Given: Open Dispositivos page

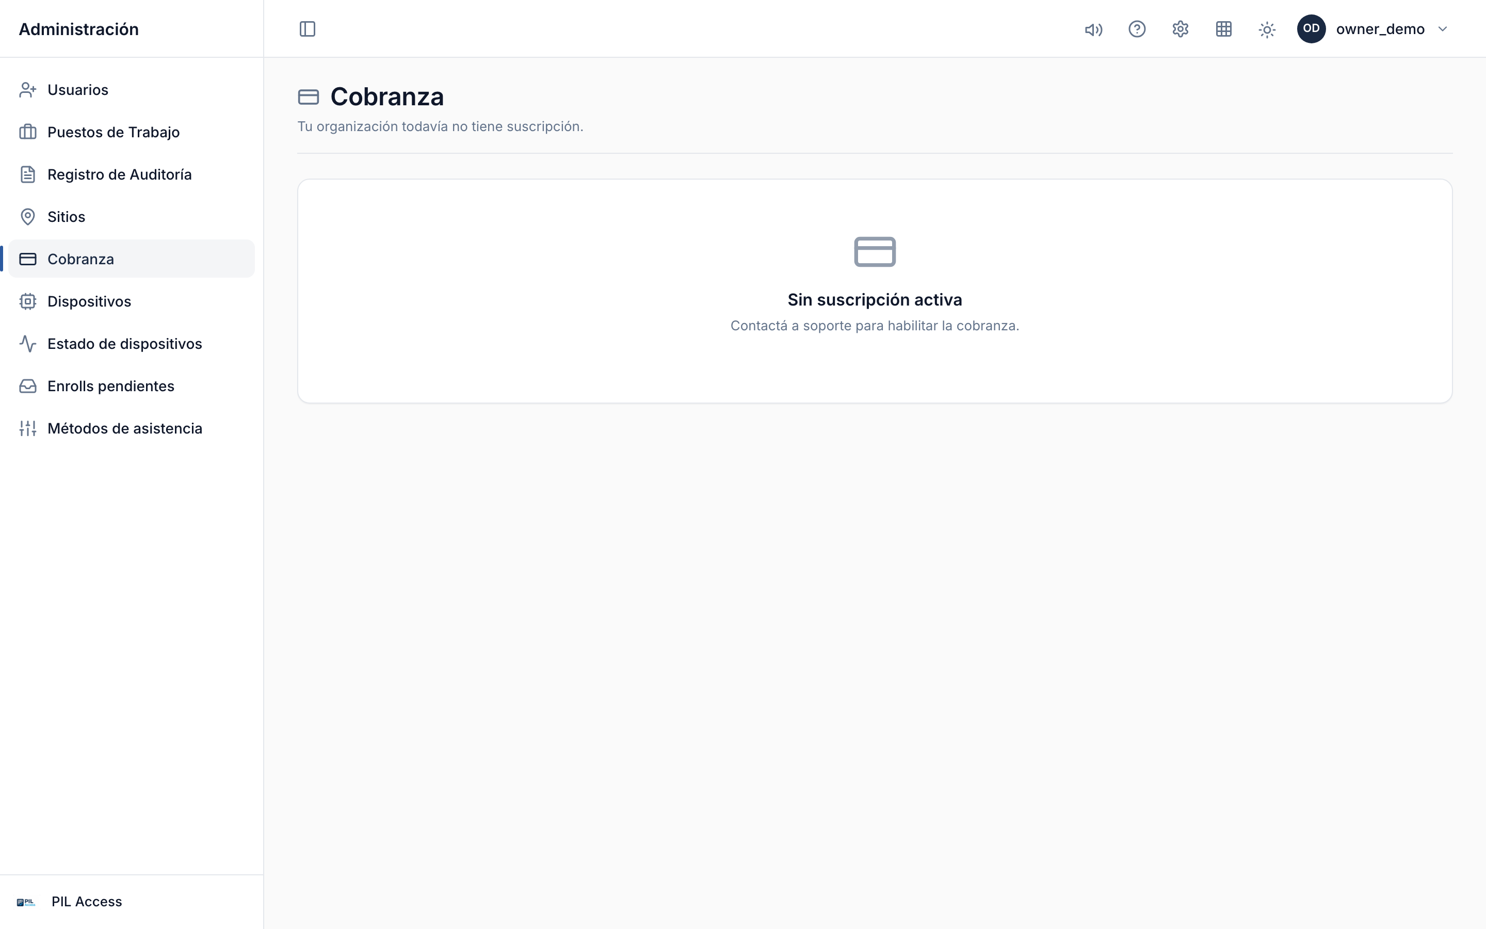Looking at the screenshot, I should (132, 302).
